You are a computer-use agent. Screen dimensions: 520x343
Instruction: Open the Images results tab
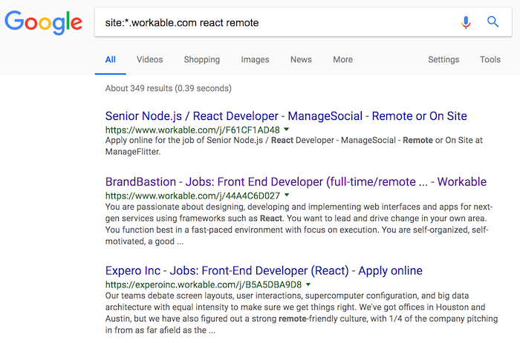click(x=255, y=59)
